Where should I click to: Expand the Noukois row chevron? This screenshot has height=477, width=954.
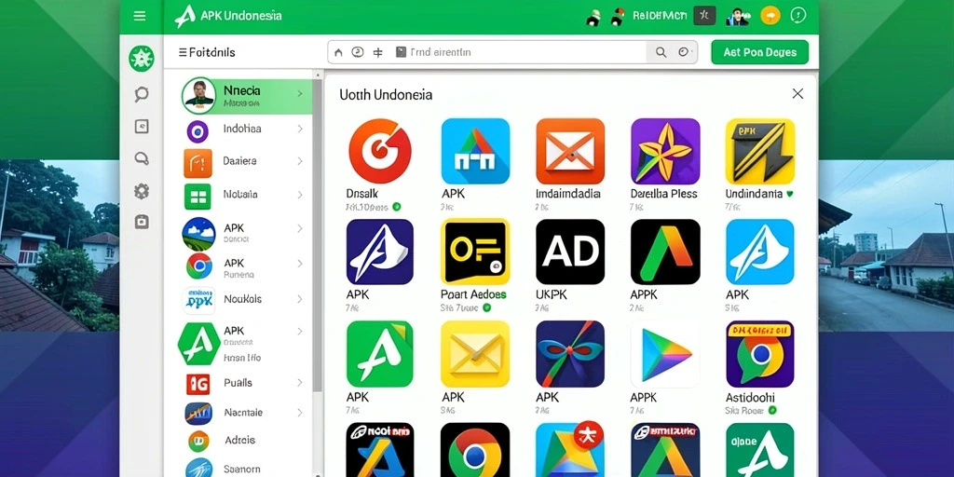[300, 299]
